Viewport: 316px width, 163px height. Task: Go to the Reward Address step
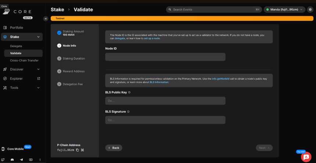tap(74, 71)
